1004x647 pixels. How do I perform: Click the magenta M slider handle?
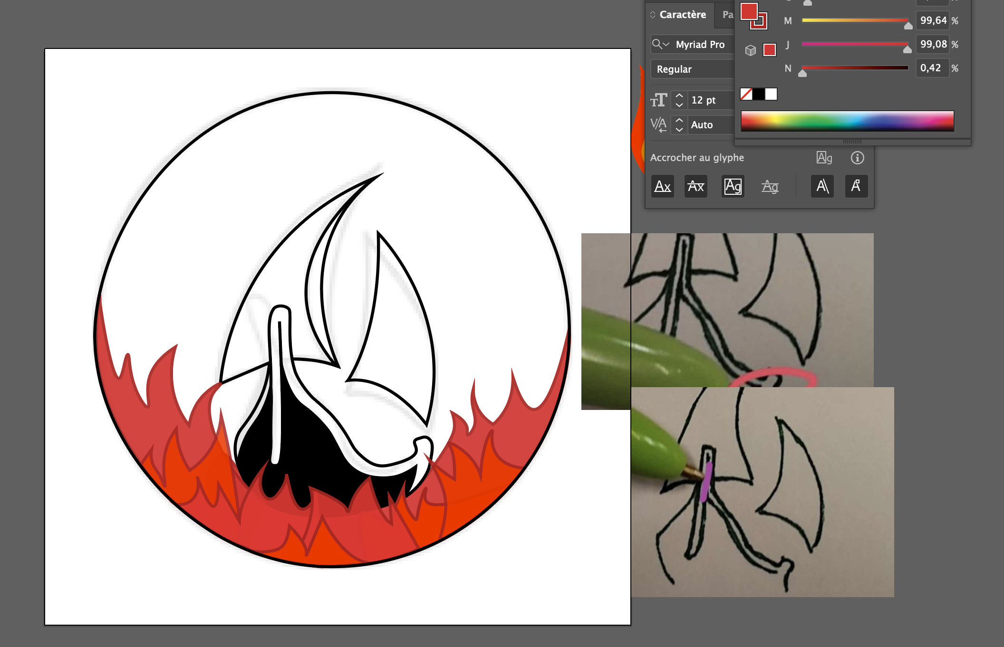(x=908, y=26)
